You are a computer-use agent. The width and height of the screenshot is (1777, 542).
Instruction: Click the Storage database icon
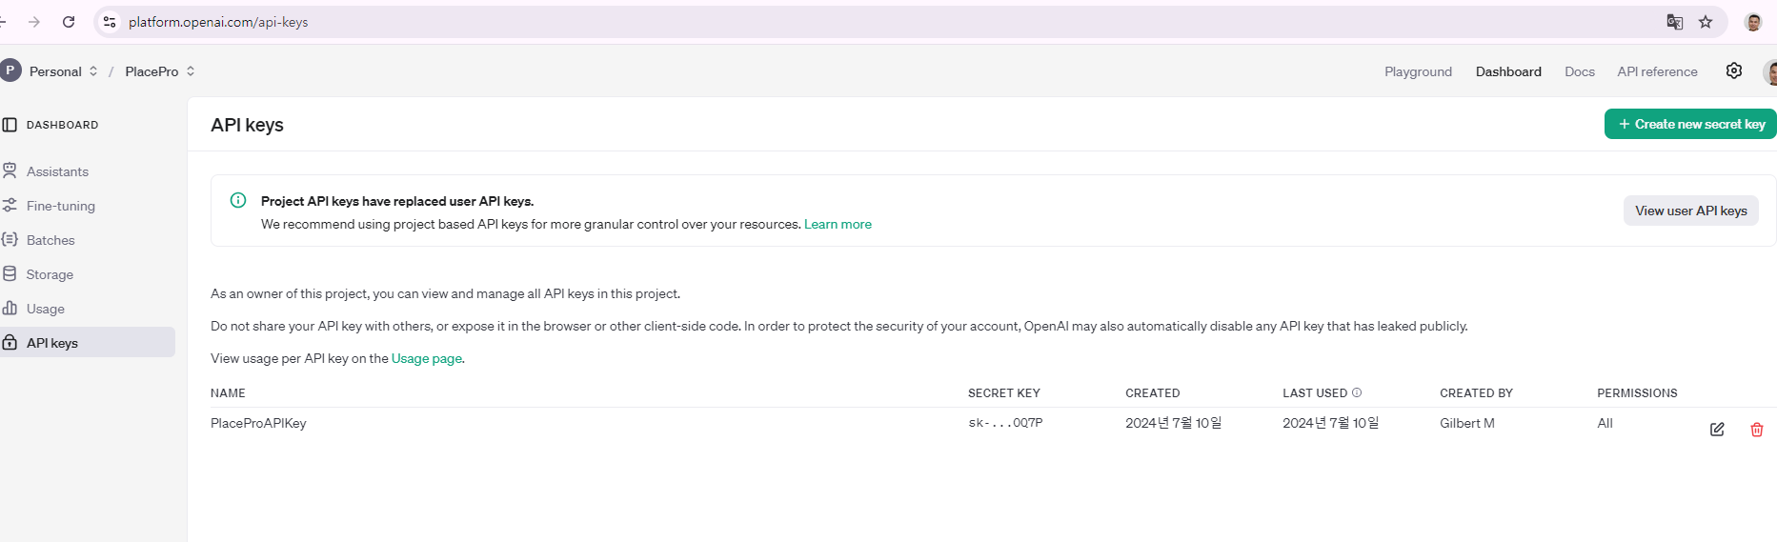10,273
